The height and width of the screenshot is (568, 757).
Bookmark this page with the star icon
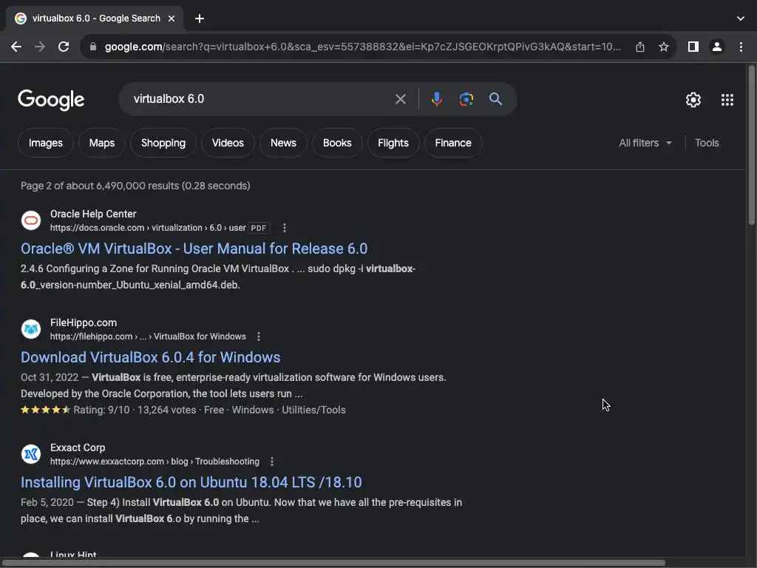tap(664, 47)
